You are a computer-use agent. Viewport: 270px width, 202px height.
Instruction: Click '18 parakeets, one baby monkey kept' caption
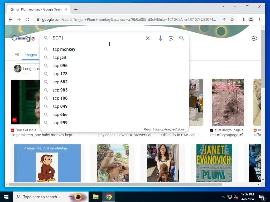pos(44,135)
